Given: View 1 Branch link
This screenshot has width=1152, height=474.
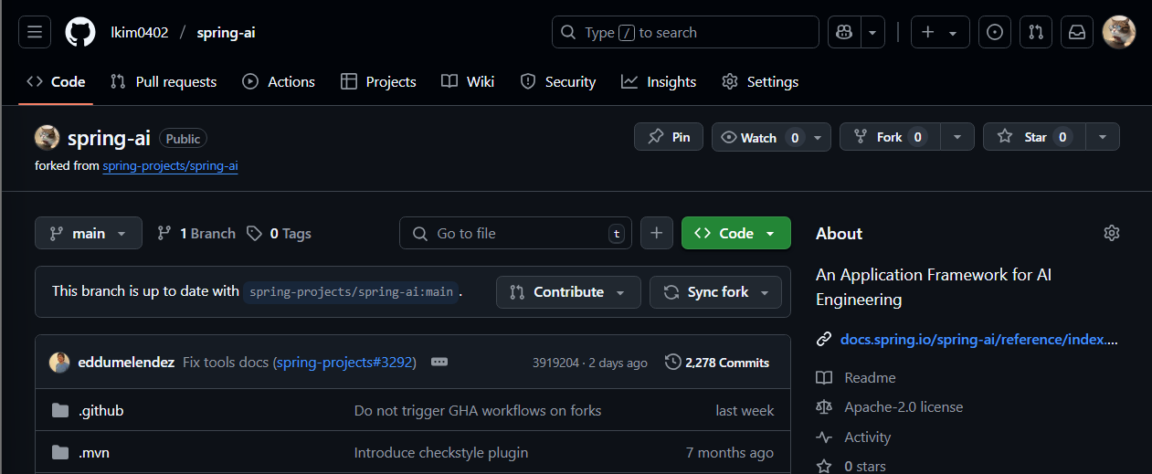Looking at the screenshot, I should click(196, 233).
